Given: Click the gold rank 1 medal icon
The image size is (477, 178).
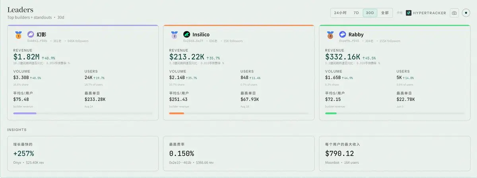Looking at the screenshot, I should pyautogui.click(x=18, y=35).
